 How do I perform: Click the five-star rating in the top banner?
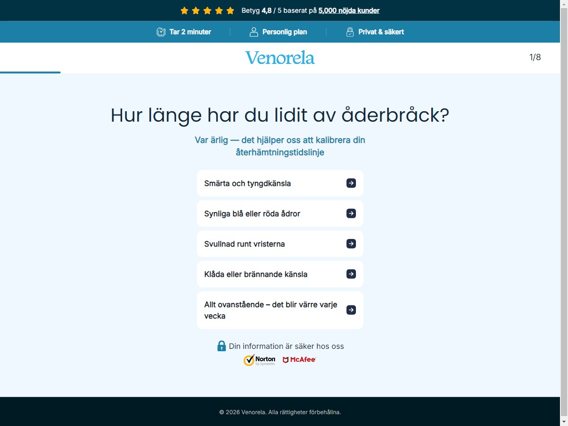(x=207, y=10)
